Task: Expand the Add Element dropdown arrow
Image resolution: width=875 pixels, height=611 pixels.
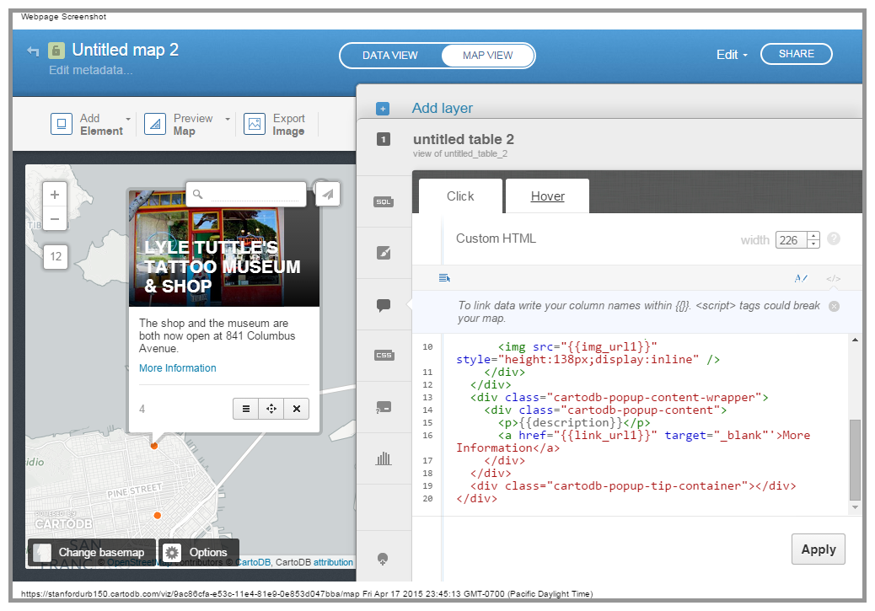Action: pos(128,119)
